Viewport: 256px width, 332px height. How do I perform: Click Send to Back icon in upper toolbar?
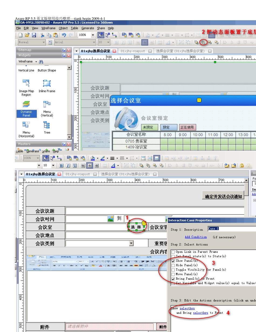click(x=204, y=42)
